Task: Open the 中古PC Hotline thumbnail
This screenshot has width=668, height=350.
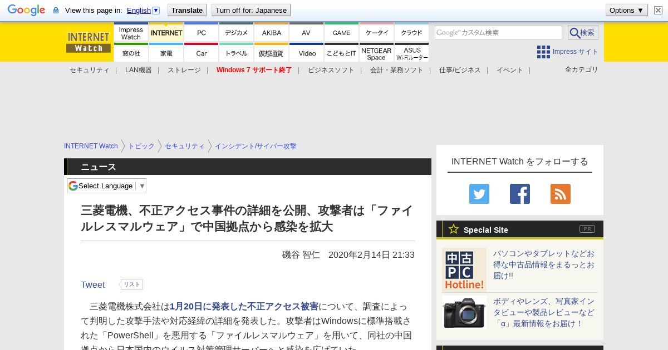Action: pyautogui.click(x=464, y=270)
